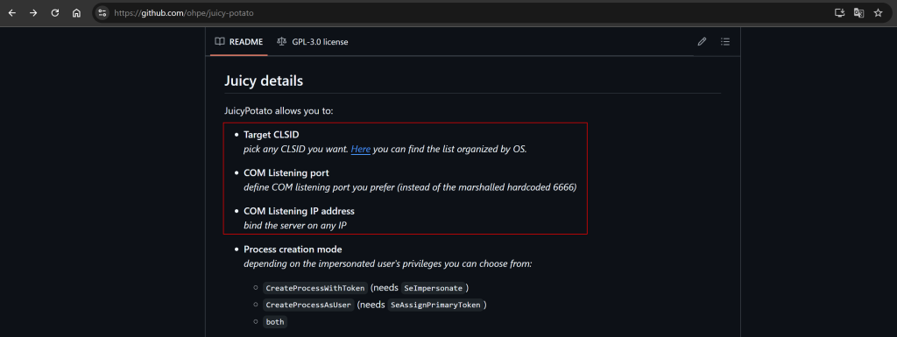This screenshot has height=337, width=897.
Task: Click the Juicy details heading
Action: pyautogui.click(x=264, y=81)
